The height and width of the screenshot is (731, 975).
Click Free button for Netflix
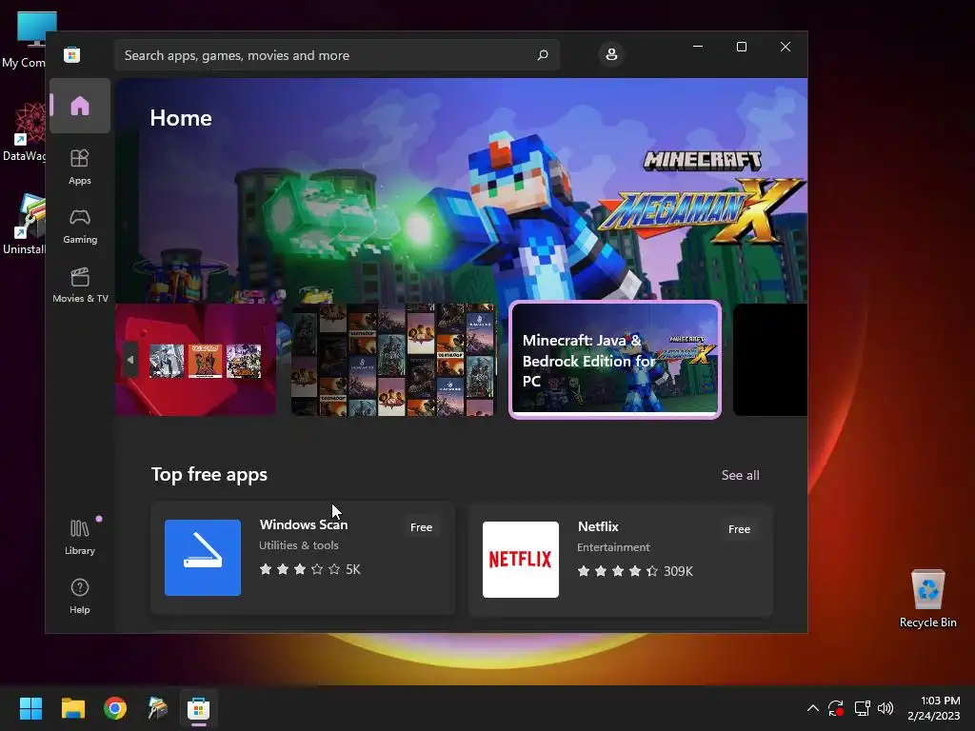coord(739,529)
